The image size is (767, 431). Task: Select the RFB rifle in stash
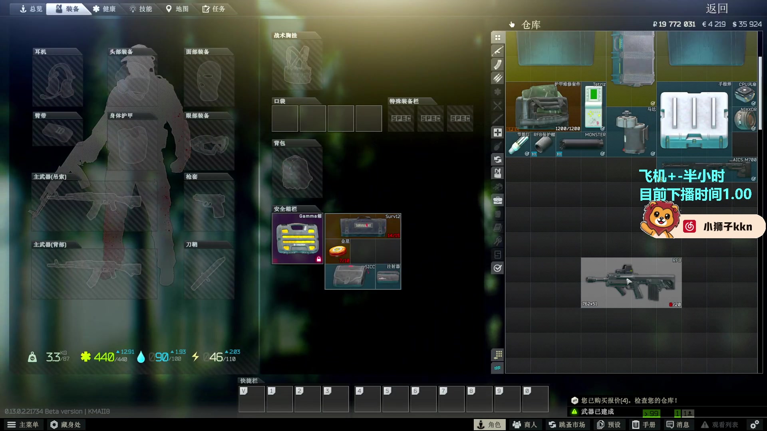click(631, 283)
